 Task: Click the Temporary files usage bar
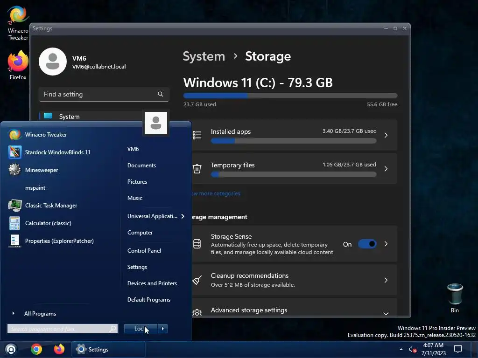(x=294, y=174)
